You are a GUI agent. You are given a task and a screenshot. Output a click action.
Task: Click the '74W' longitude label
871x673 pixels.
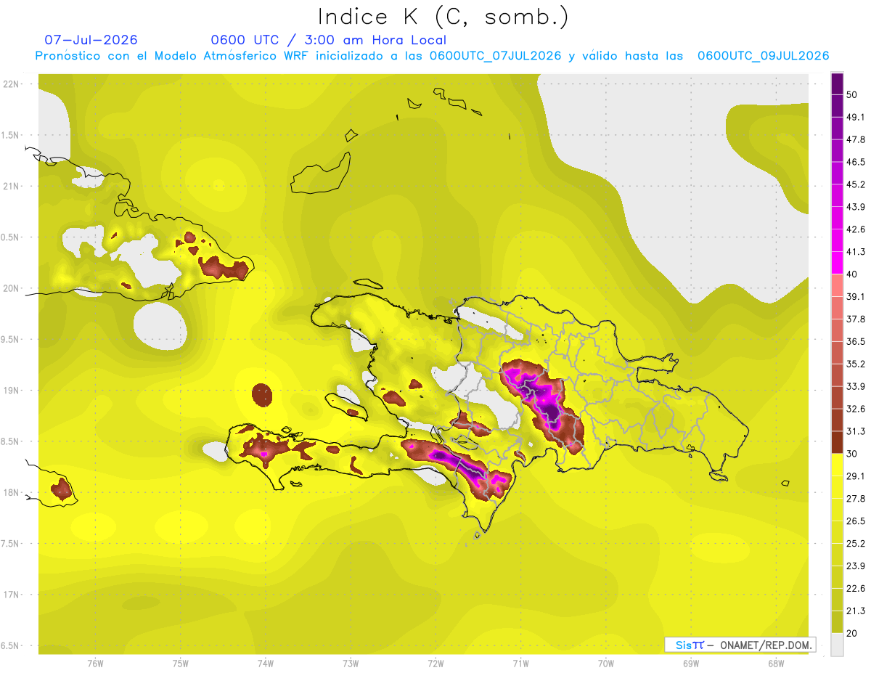pos(266,664)
